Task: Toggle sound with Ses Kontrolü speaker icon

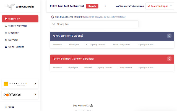Action: coord(91,106)
